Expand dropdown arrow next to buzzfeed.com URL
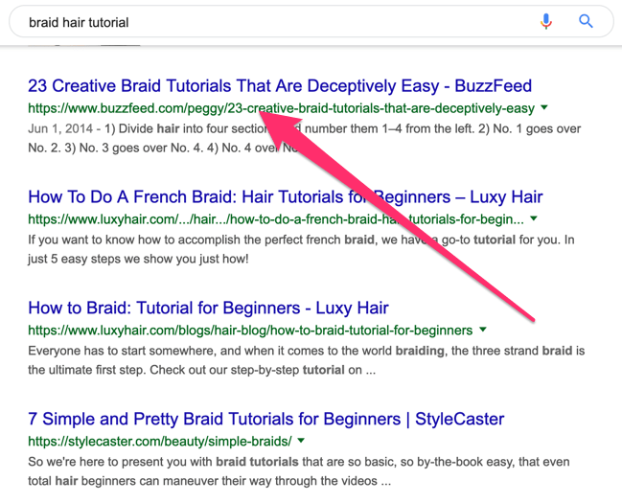622x503 pixels. click(x=544, y=107)
